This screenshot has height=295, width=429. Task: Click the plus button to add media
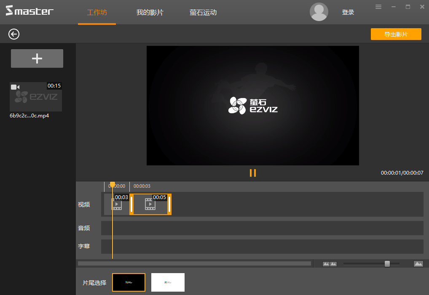(x=37, y=58)
